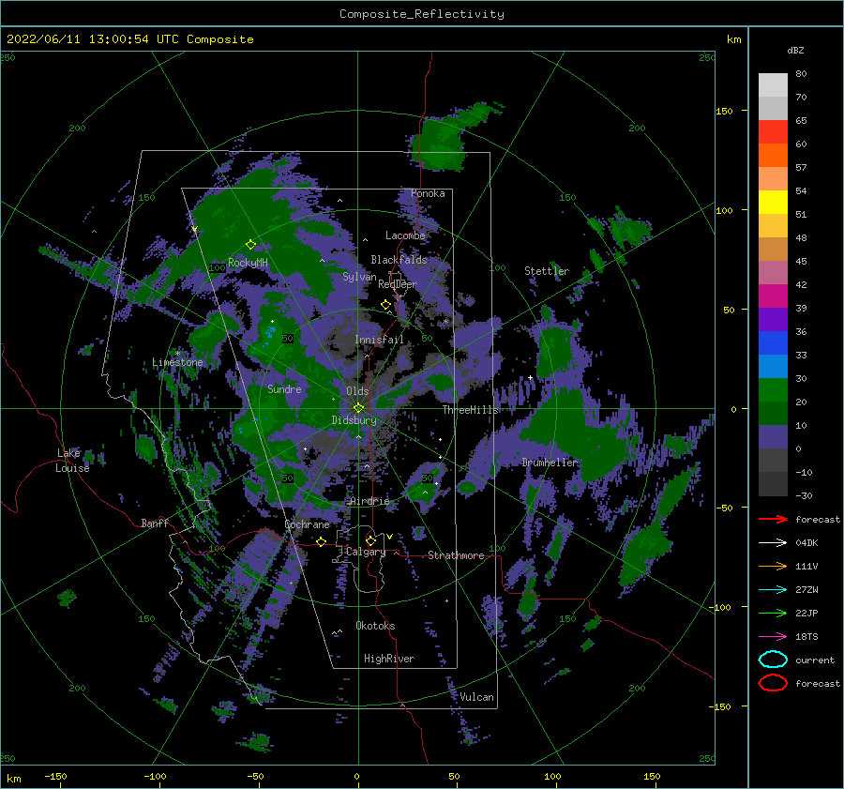Screen dimensions: 844x789
Task: Click the Banff map label
Action: (x=155, y=523)
